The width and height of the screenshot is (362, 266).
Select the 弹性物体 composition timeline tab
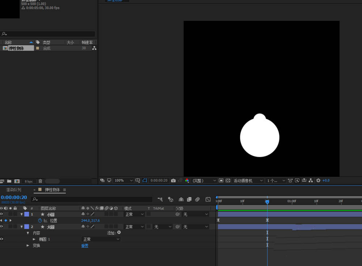52,190
